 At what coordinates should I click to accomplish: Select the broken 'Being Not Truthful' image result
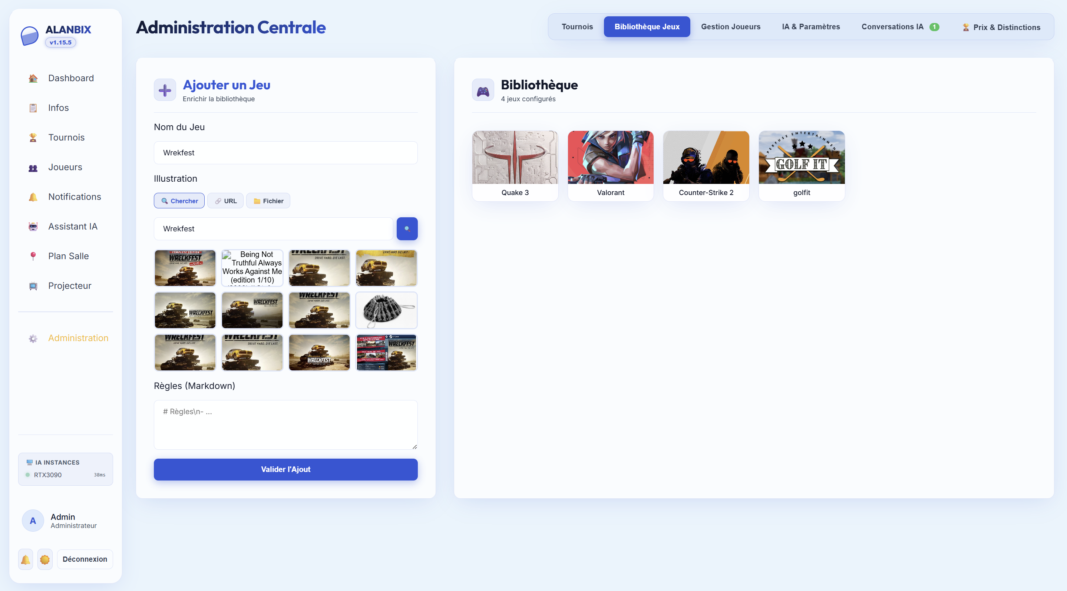coord(252,268)
